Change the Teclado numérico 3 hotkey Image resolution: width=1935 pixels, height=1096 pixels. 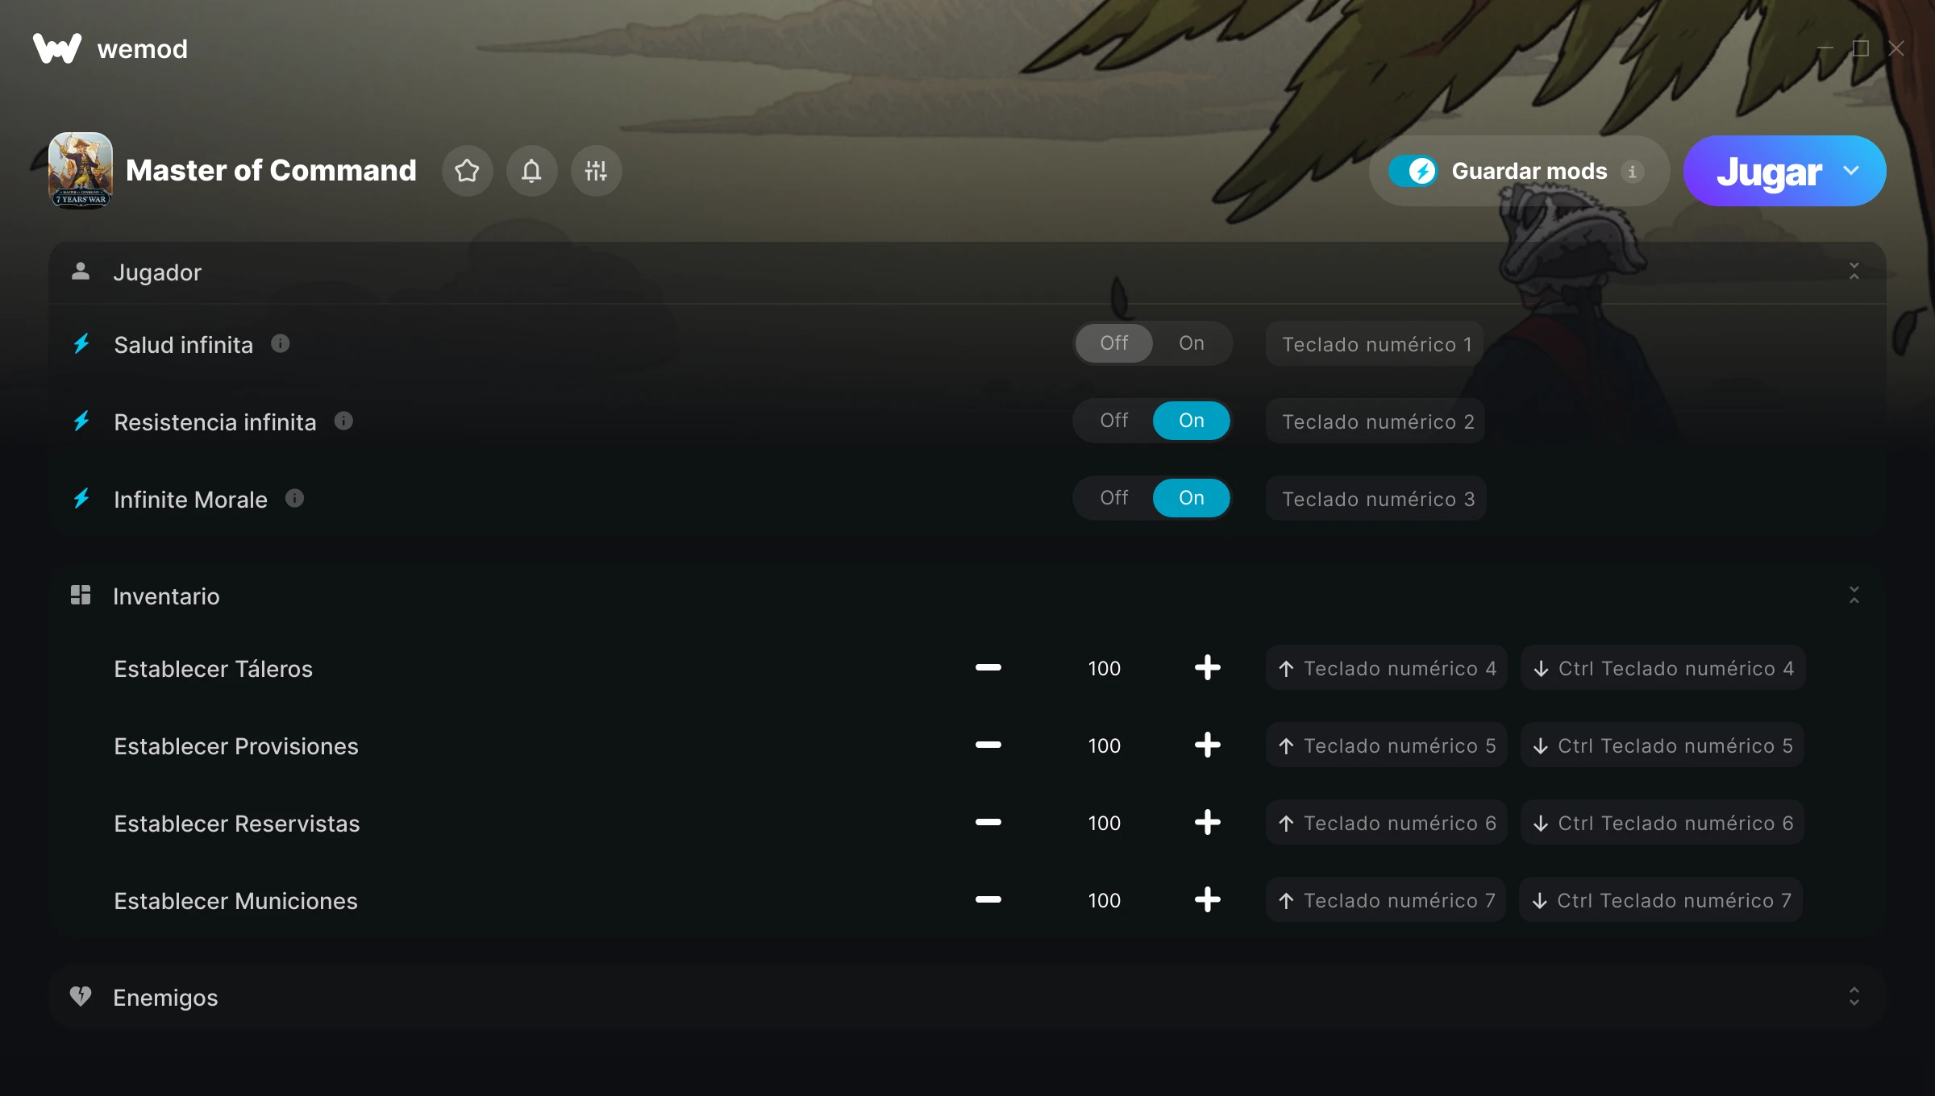point(1376,499)
